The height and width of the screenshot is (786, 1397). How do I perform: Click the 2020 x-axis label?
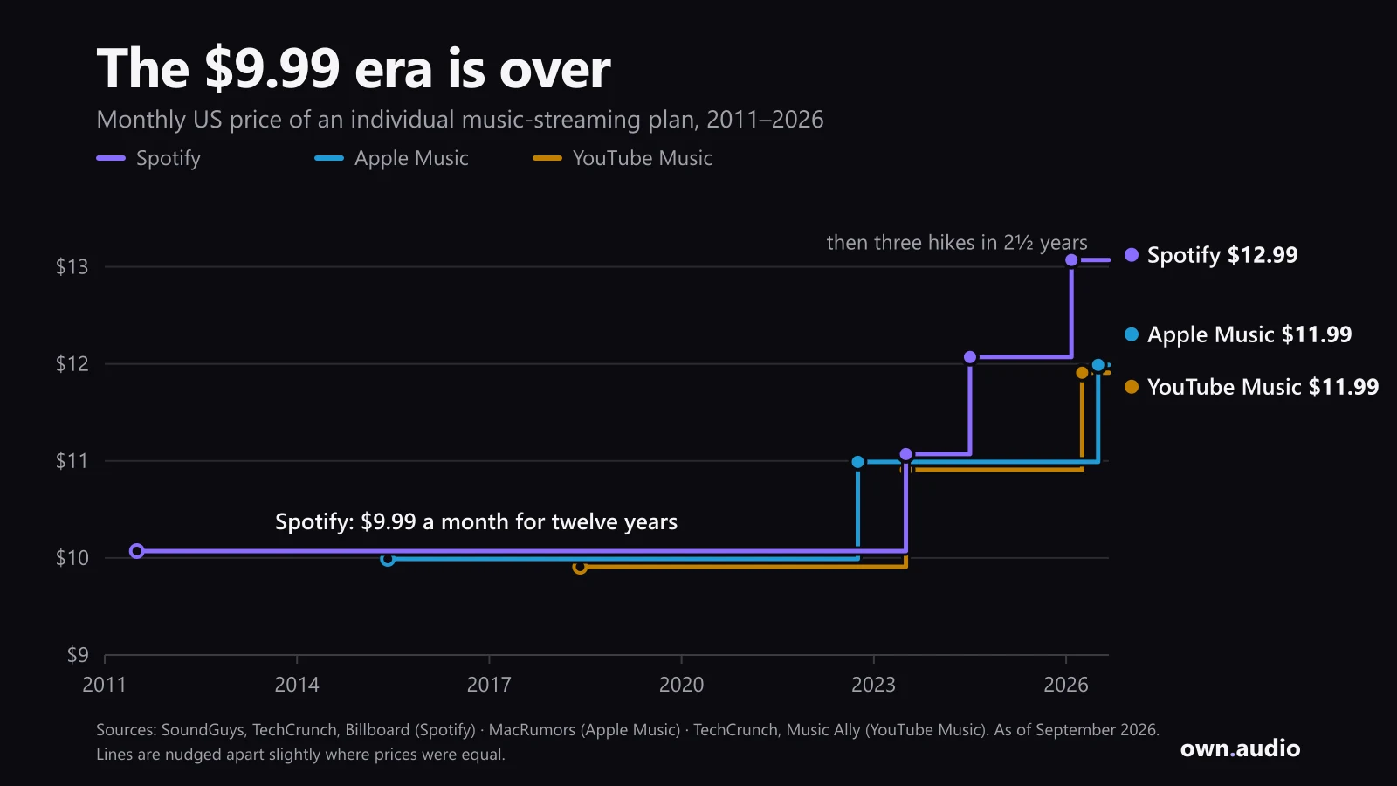click(x=681, y=685)
